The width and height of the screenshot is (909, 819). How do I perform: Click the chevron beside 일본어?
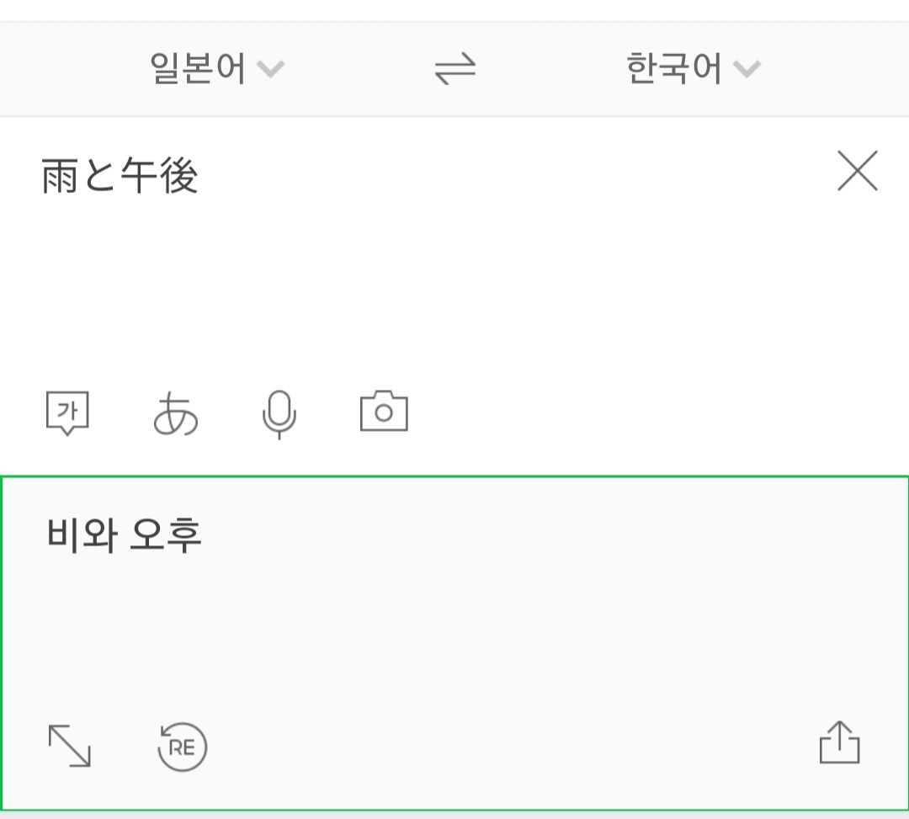pyautogui.click(x=270, y=69)
